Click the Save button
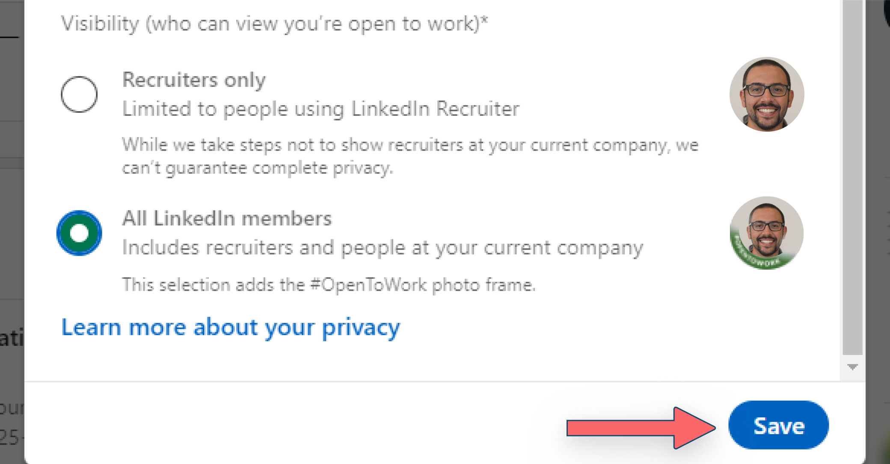890x464 pixels. click(778, 426)
